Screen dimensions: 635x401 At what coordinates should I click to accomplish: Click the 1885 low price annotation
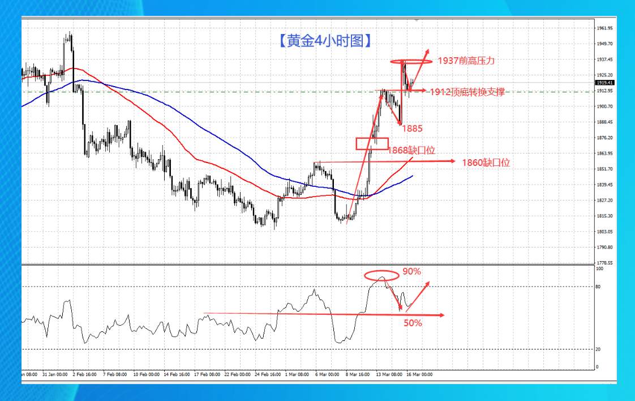click(x=412, y=129)
